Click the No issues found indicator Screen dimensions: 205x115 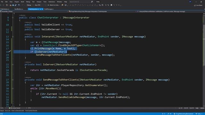(14, 108)
